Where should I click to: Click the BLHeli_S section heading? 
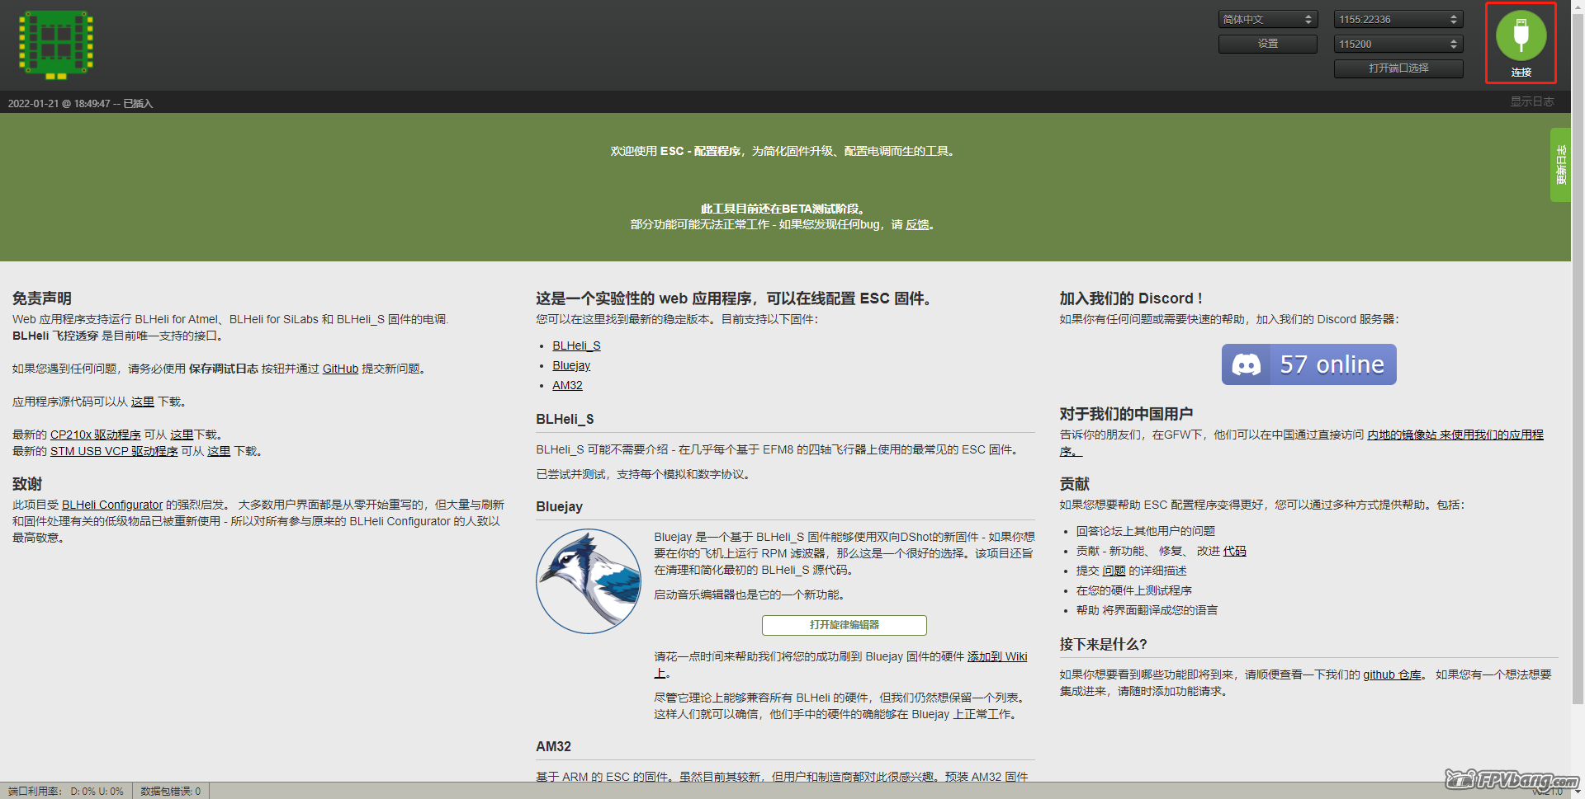click(565, 419)
